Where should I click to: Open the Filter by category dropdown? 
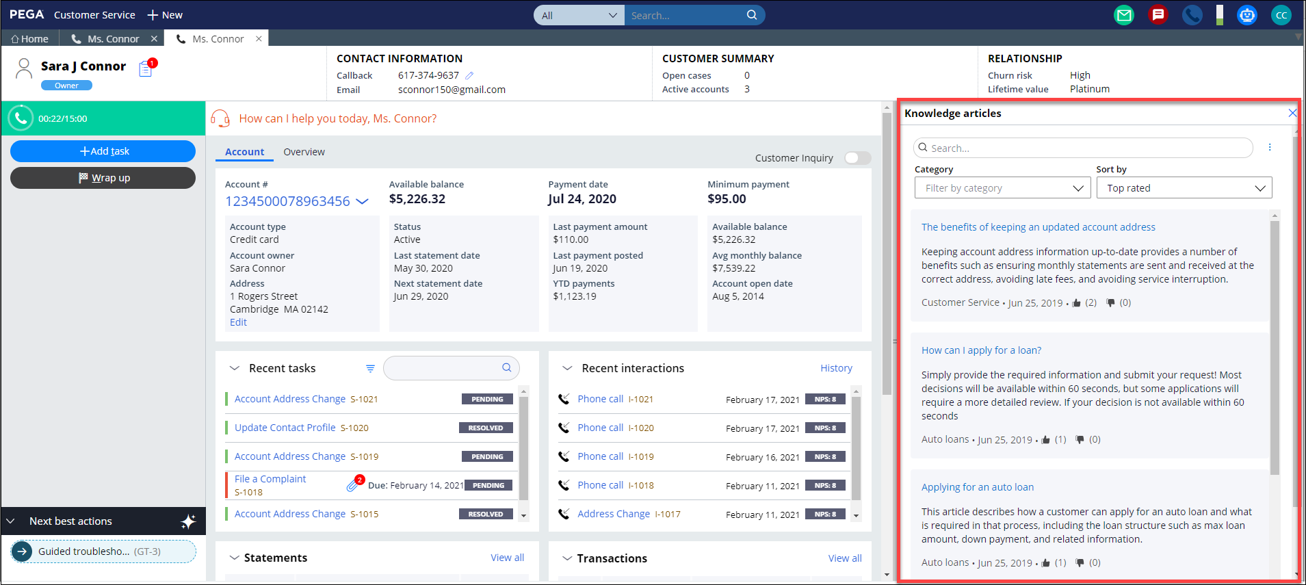point(1002,188)
